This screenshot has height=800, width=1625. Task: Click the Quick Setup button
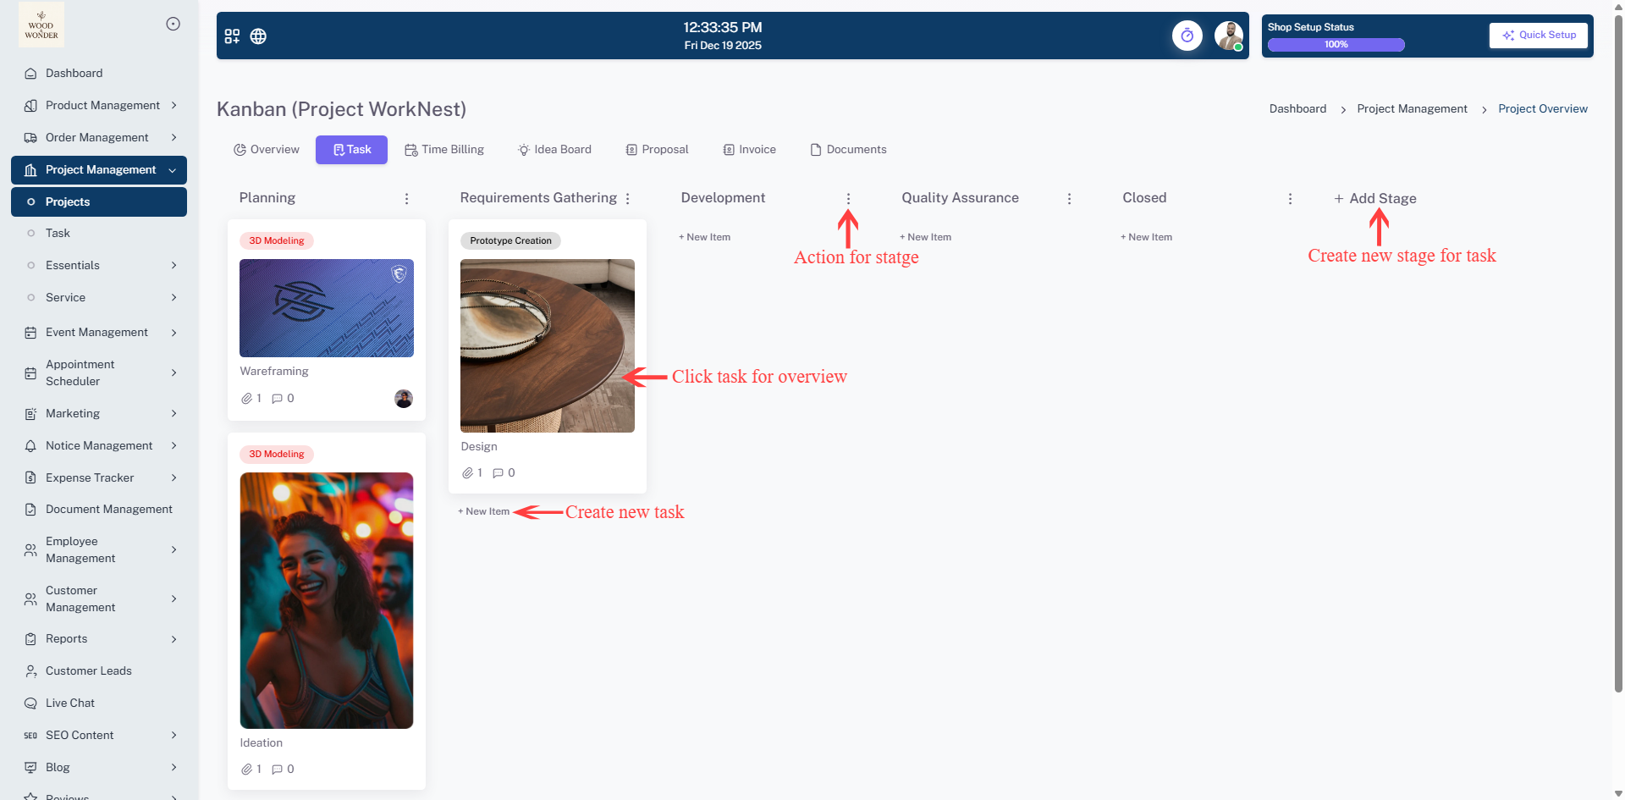(x=1538, y=36)
